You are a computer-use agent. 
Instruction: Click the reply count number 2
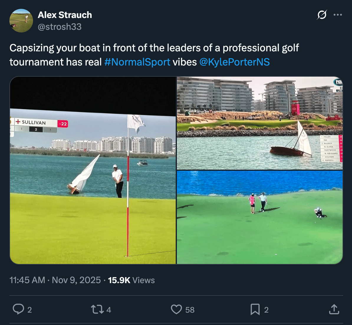pyautogui.click(x=30, y=310)
